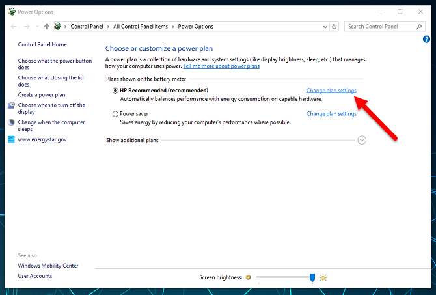Click the dim brightness icon beside slider
The image size is (436, 295).
pyautogui.click(x=248, y=277)
